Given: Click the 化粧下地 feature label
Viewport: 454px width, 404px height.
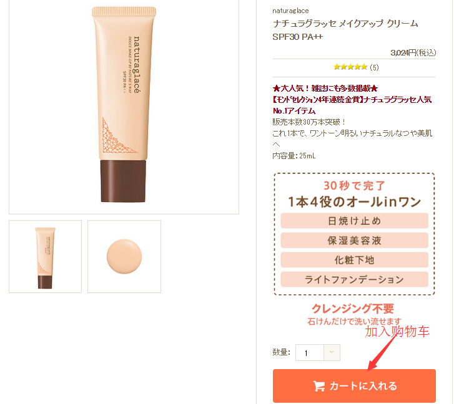Looking at the screenshot, I should click(355, 260).
